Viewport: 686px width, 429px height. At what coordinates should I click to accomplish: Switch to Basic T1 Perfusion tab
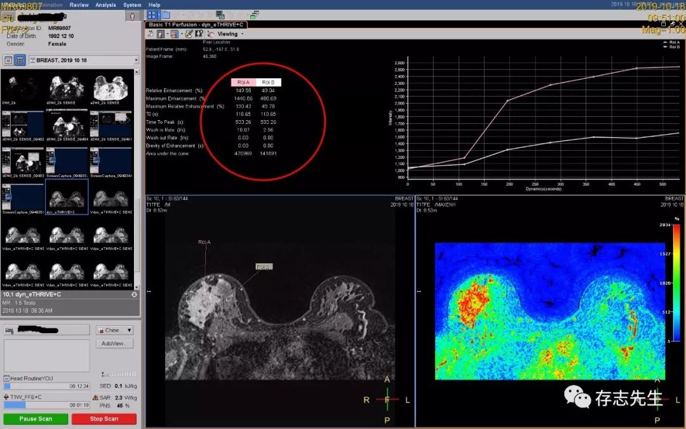point(196,24)
